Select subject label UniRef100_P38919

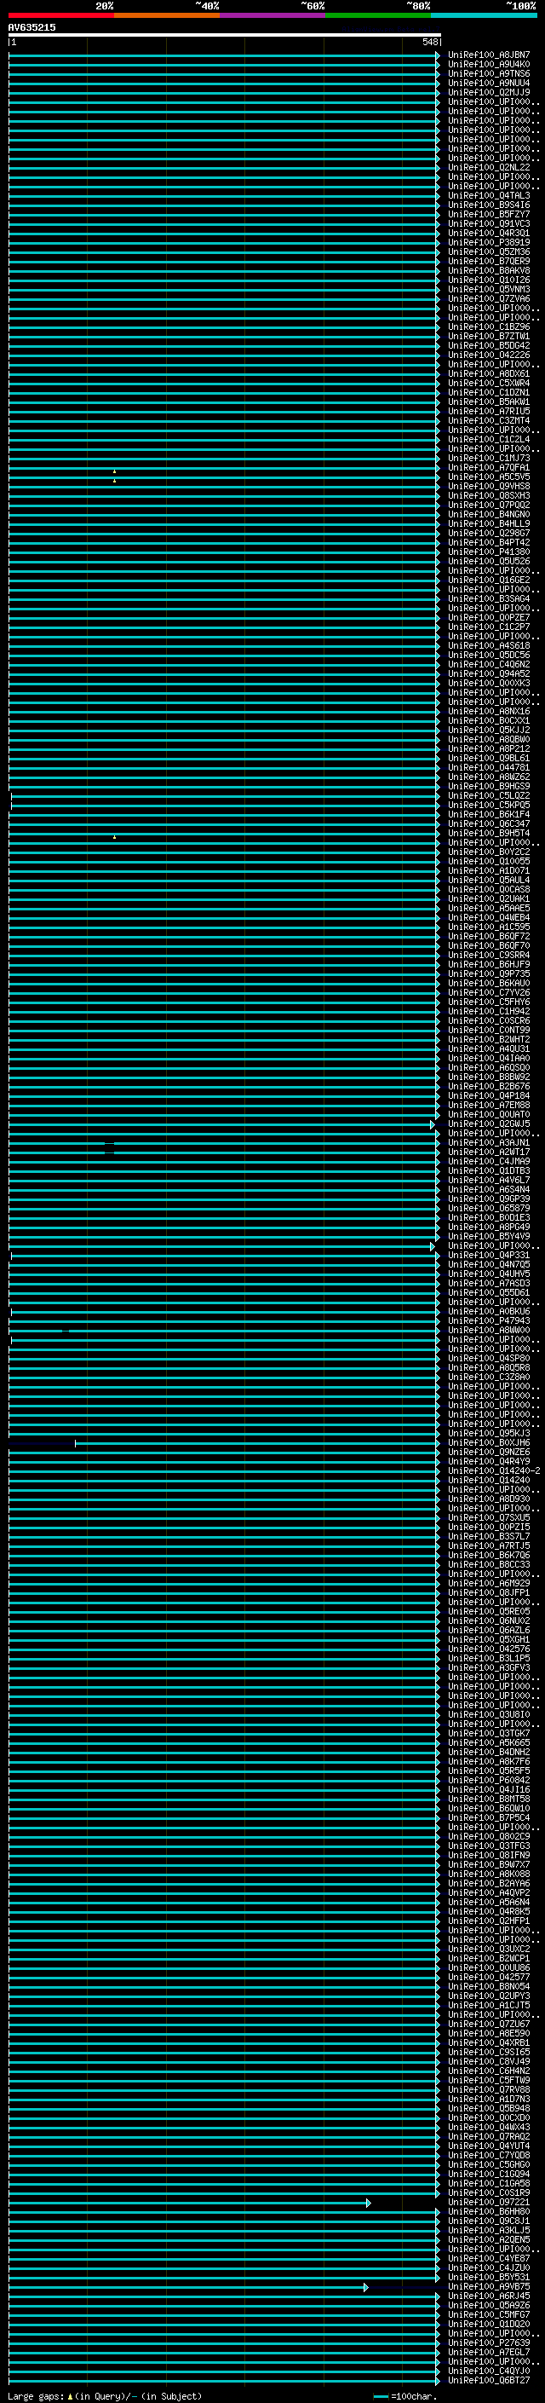[x=488, y=243]
